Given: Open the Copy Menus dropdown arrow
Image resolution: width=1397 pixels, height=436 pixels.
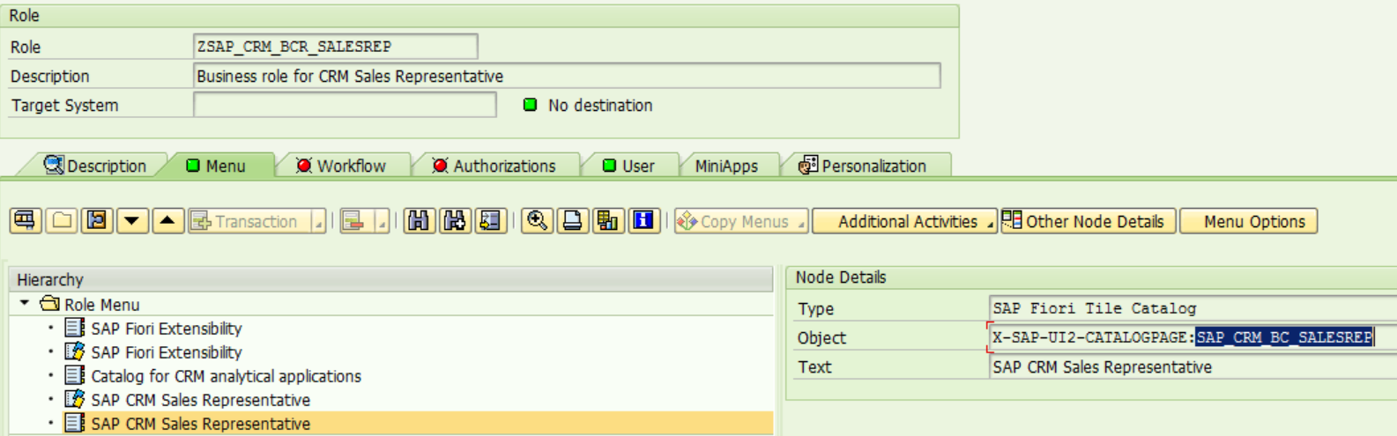Looking at the screenshot, I should (x=801, y=222).
